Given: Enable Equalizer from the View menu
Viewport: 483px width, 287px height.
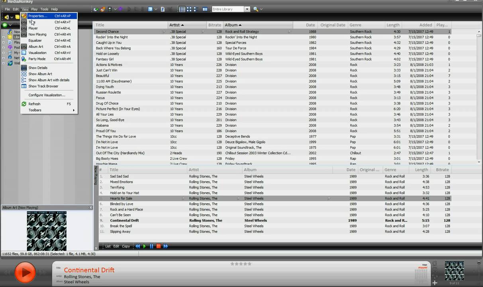Looking at the screenshot, I should tap(49, 40).
